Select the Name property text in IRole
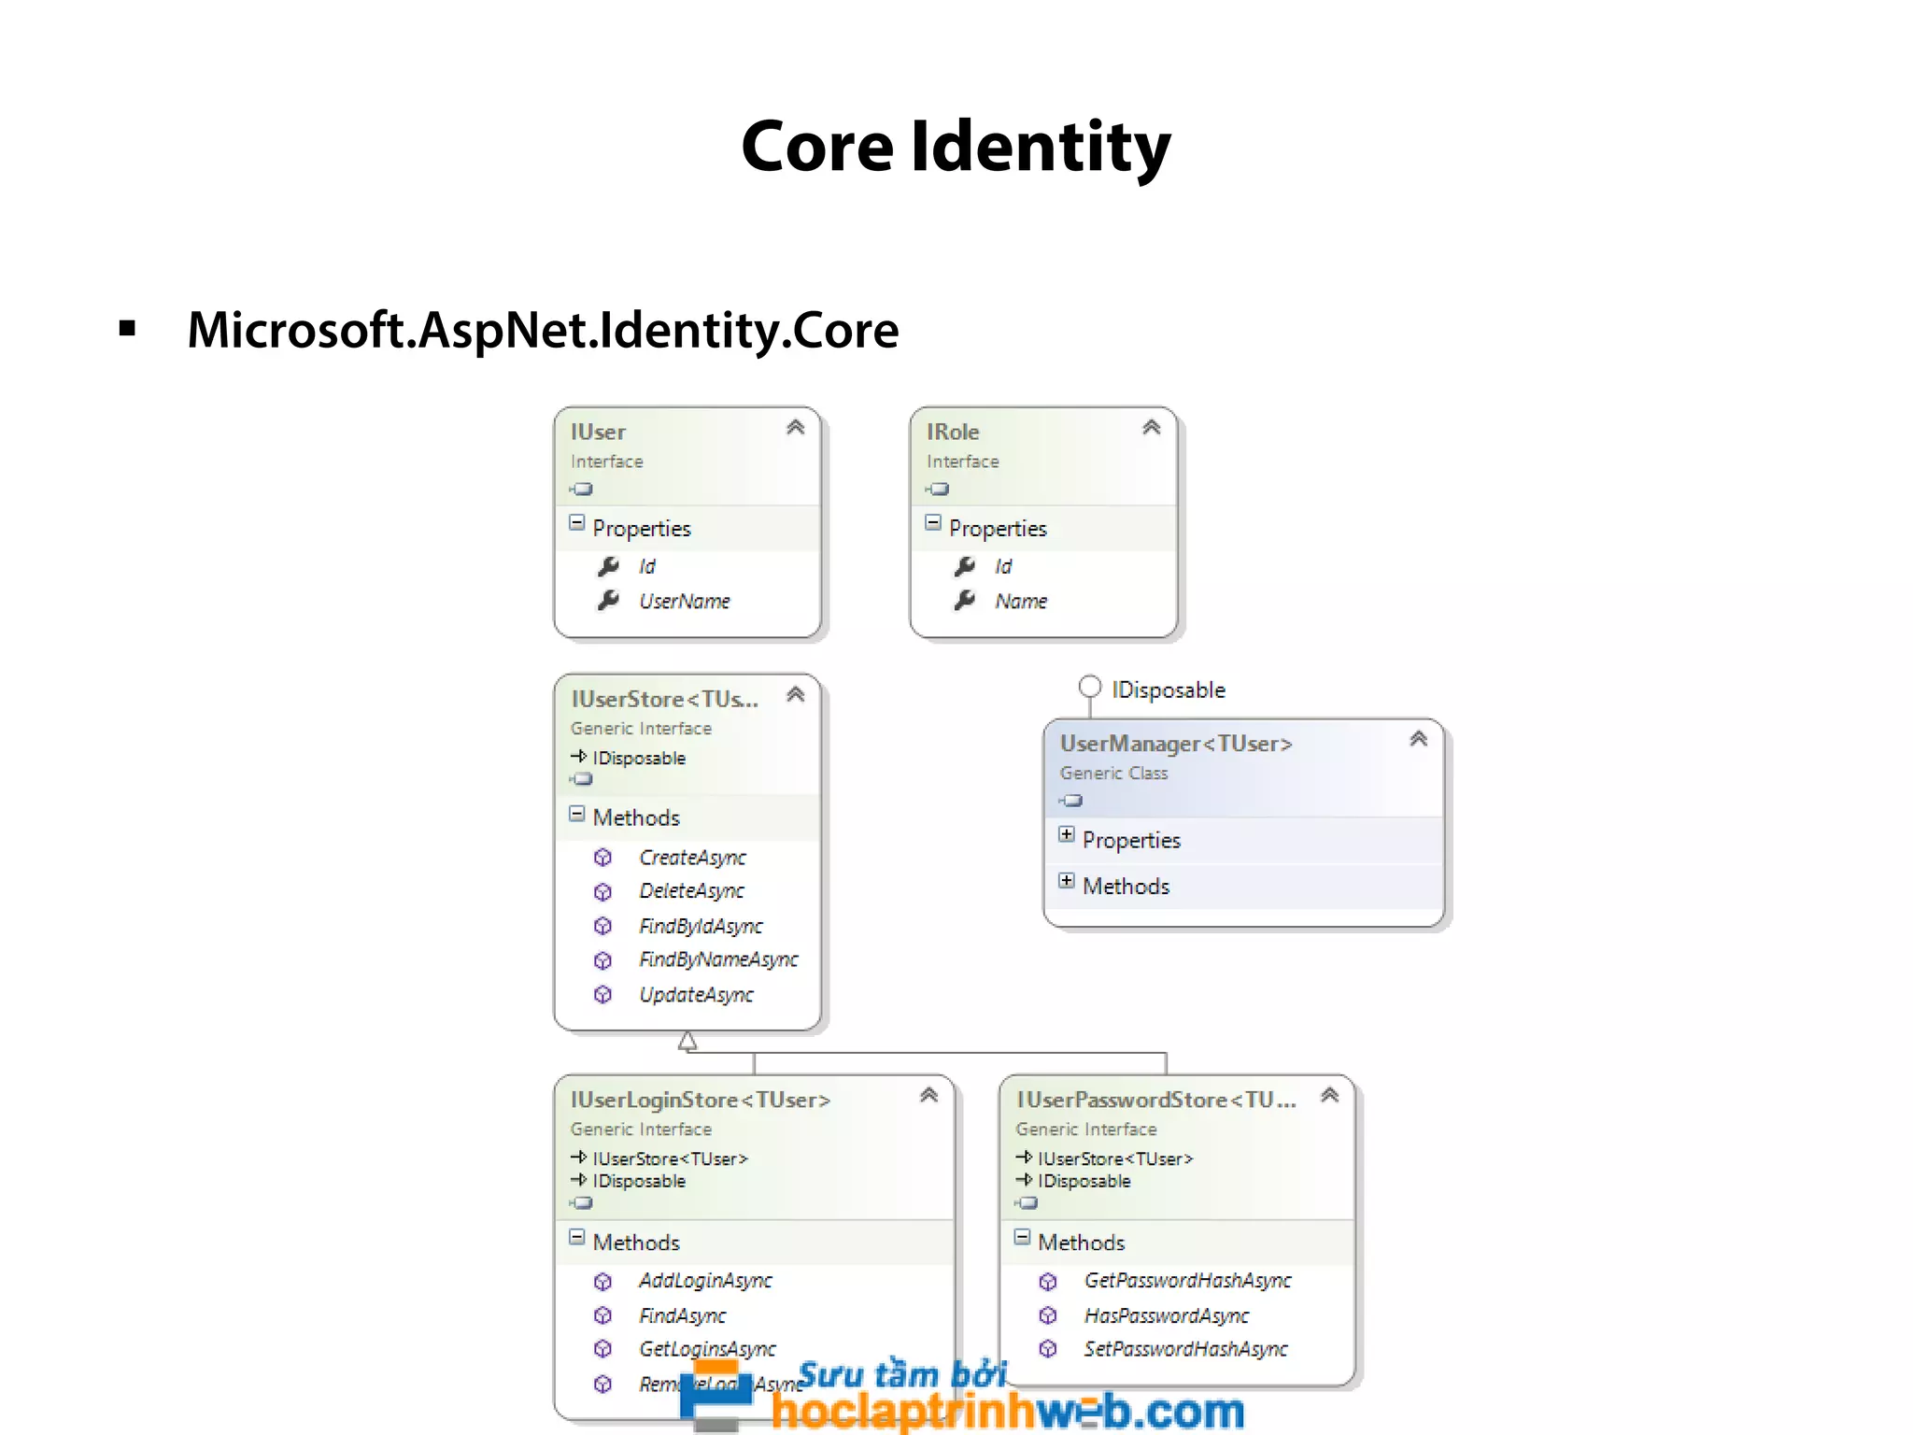1913x1435 pixels. point(1021,602)
